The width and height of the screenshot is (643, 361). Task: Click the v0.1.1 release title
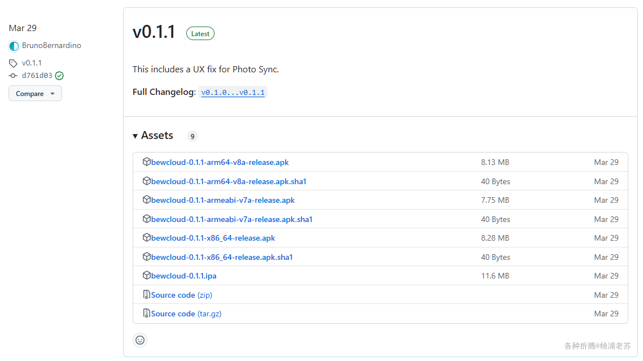tap(154, 32)
